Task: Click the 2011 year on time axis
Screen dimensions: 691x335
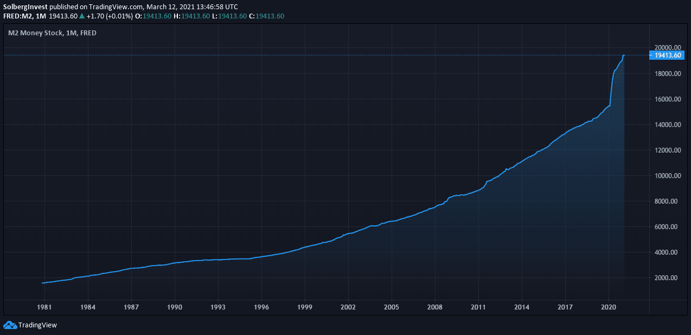Action: click(x=478, y=307)
